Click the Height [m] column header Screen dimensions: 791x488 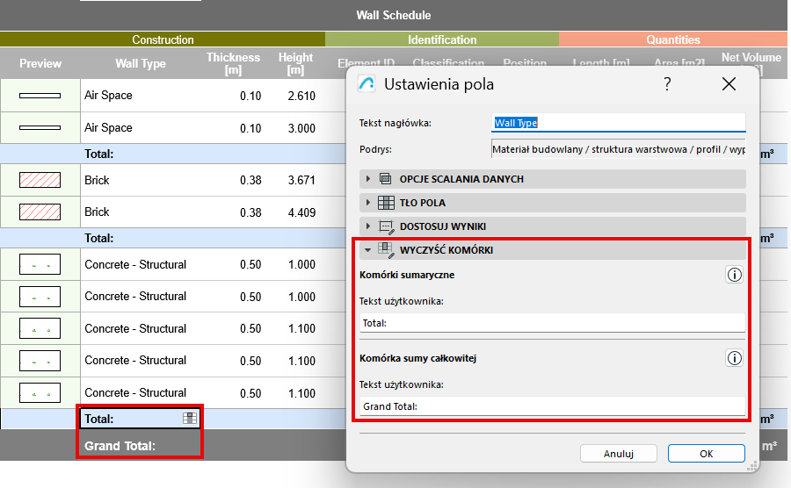[x=295, y=63]
